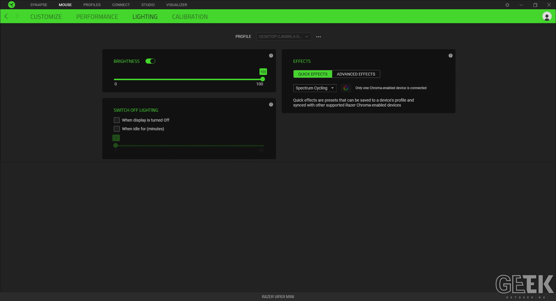Click the Brightness panel help icon
556x301 pixels.
tap(271, 56)
